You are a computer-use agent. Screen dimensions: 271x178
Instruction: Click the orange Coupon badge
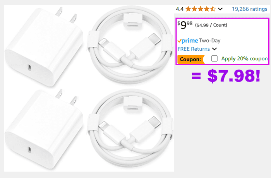pyautogui.click(x=190, y=59)
